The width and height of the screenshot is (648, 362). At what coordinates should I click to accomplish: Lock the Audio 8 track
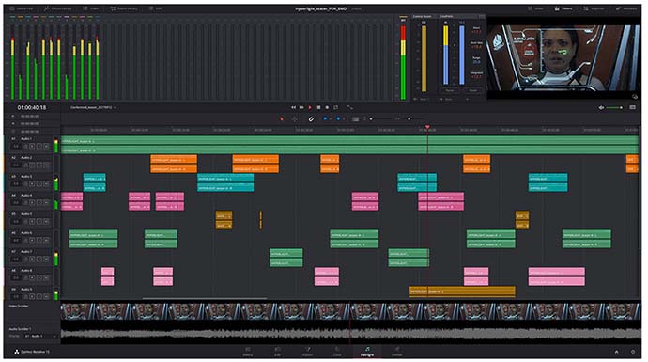coord(26,278)
